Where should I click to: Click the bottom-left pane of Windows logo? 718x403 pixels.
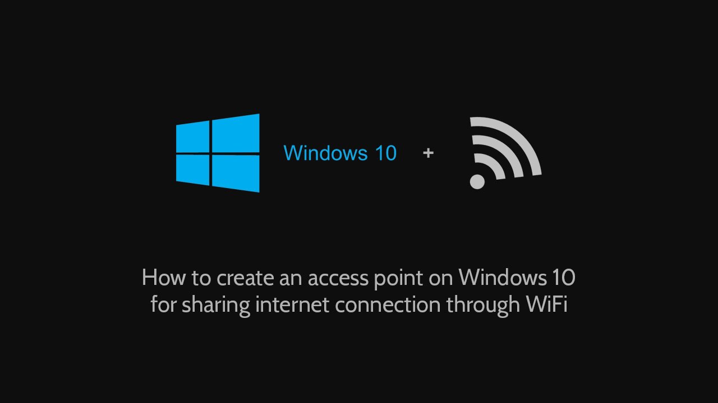(x=192, y=169)
